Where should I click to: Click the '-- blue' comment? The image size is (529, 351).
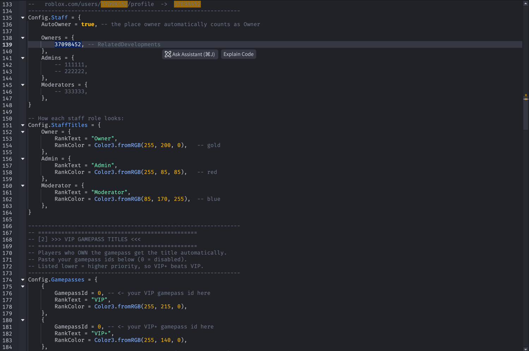[x=209, y=199]
